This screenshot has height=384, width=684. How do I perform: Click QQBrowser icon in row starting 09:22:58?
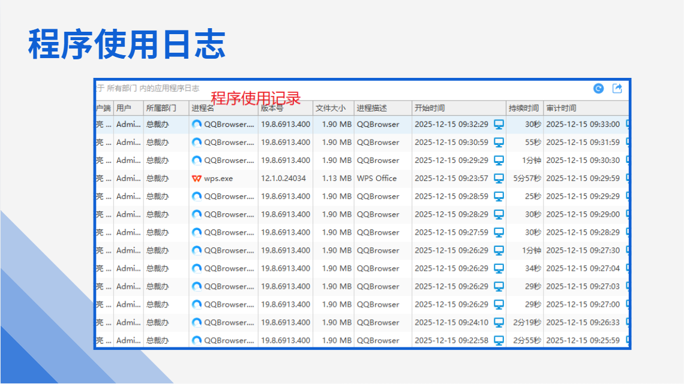(x=197, y=340)
